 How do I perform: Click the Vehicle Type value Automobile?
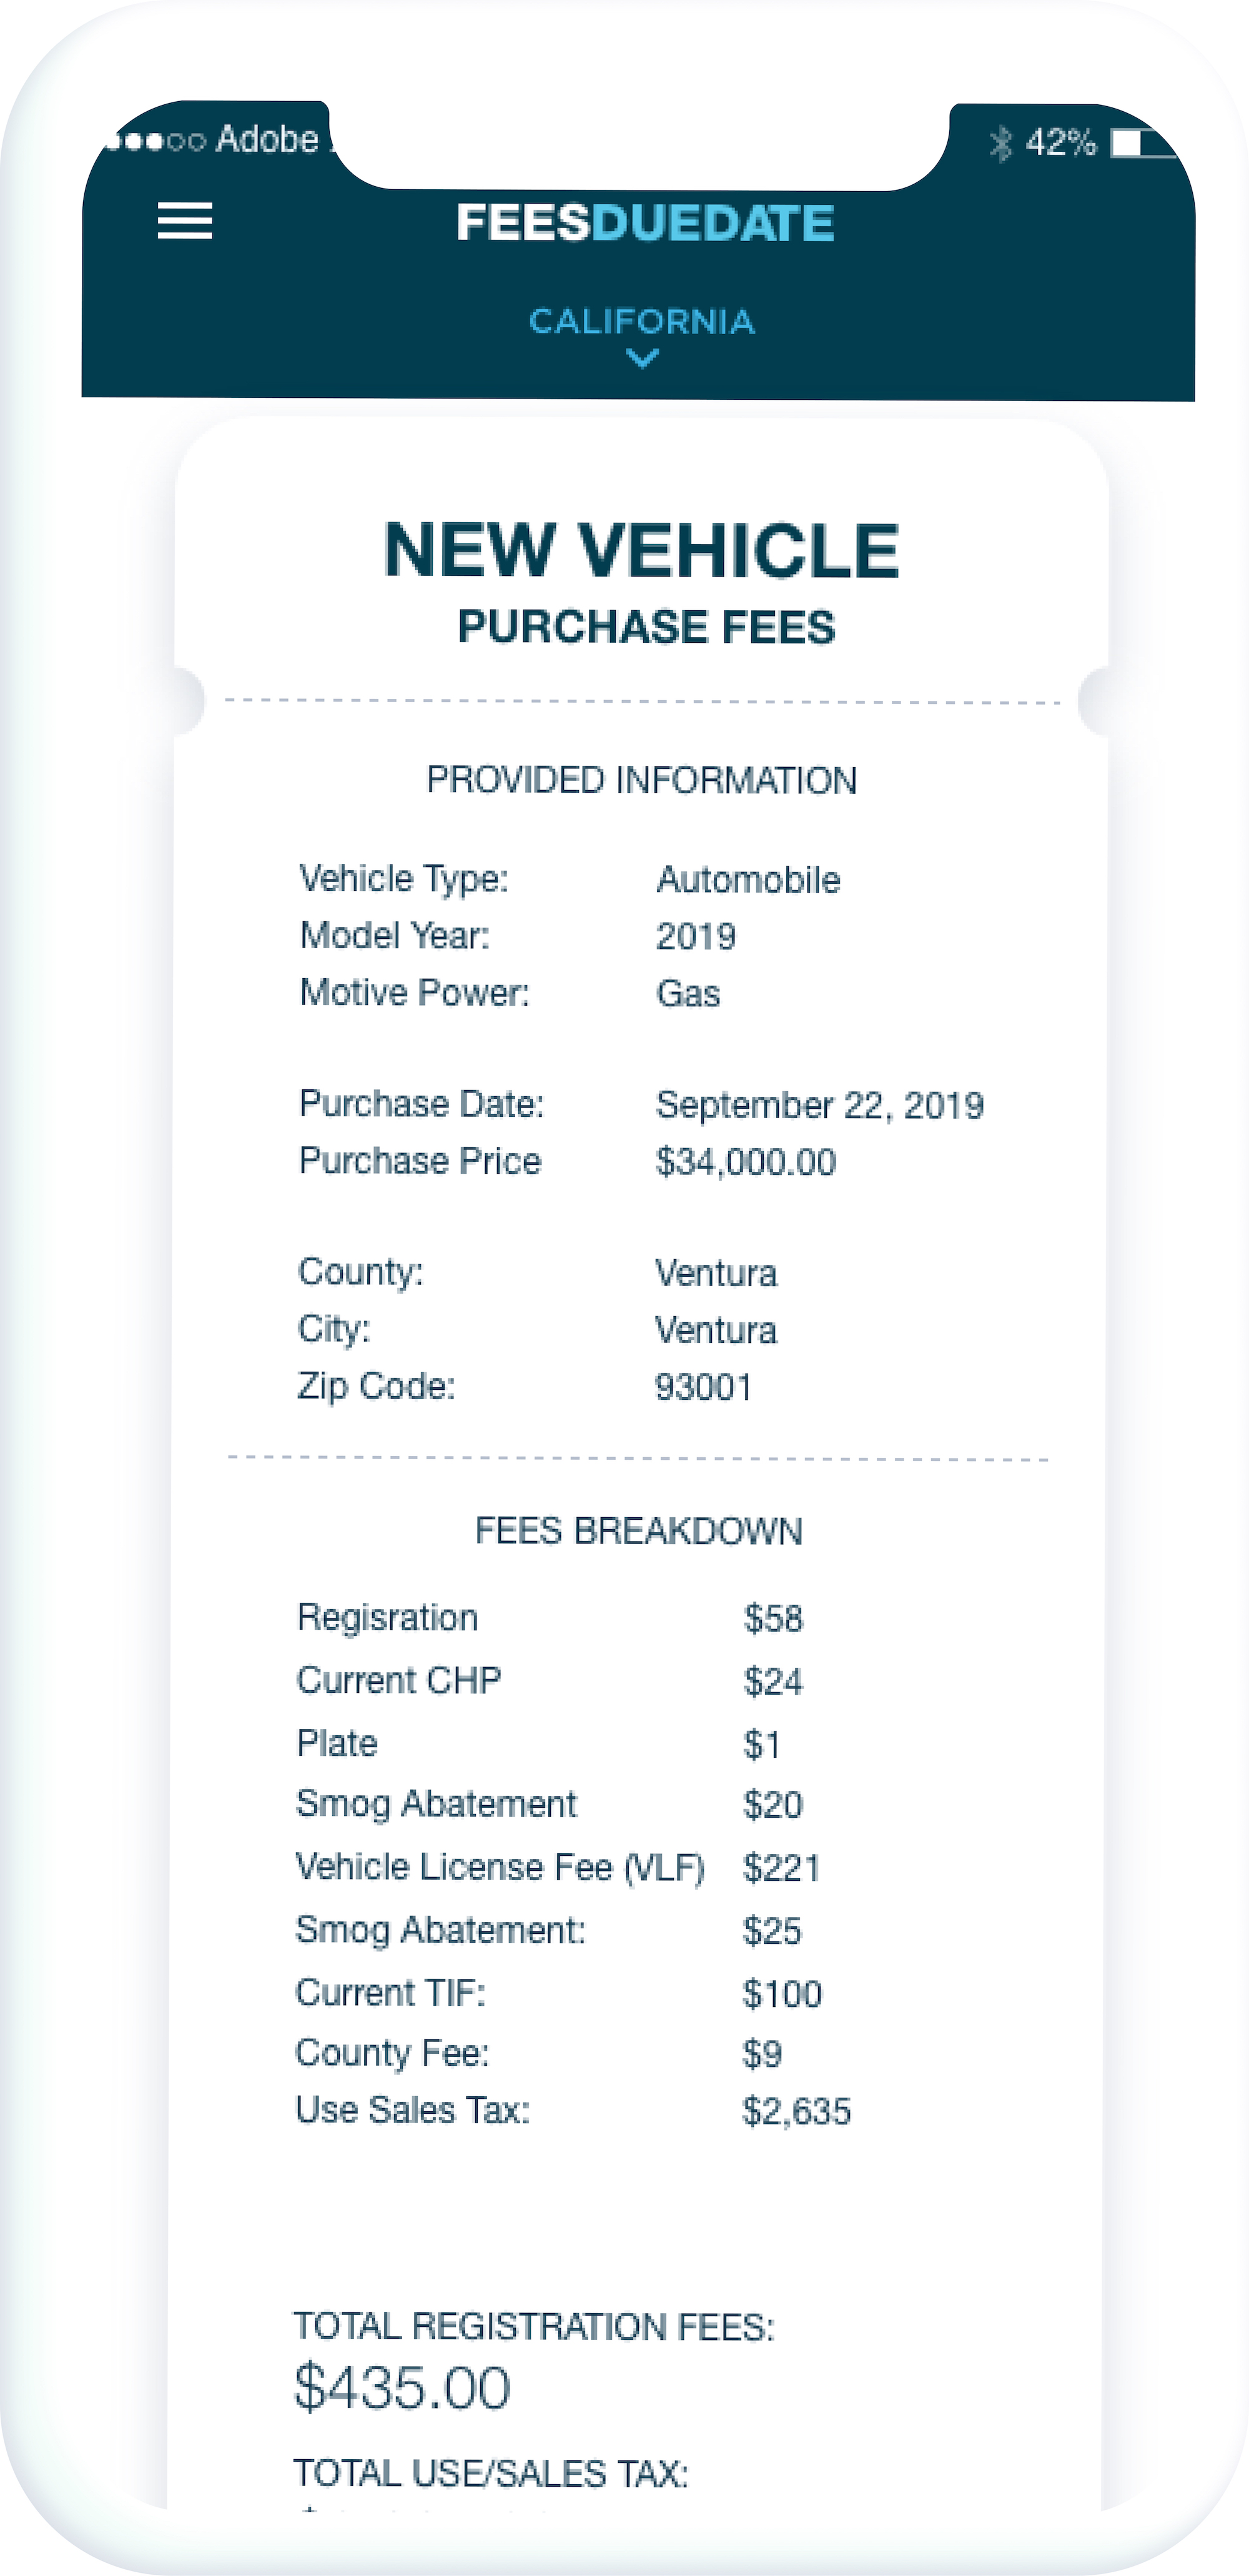(748, 880)
